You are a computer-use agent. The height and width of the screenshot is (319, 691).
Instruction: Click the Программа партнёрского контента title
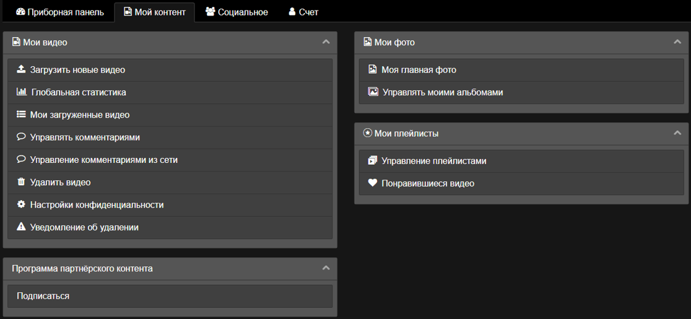click(82, 268)
